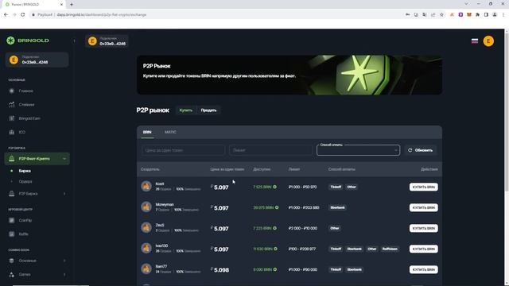The width and height of the screenshot is (509, 286).
Task: Click the Other tag in Zeus row
Action: pos(334,228)
